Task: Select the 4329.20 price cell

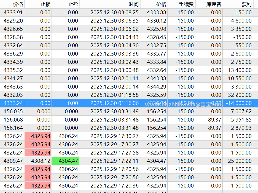Action: pyautogui.click(x=13, y=21)
